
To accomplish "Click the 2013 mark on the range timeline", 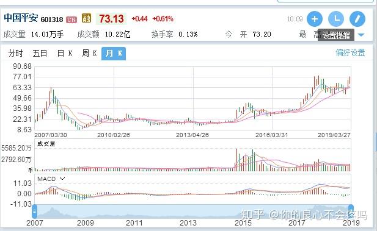I will pyautogui.click(x=188, y=223).
